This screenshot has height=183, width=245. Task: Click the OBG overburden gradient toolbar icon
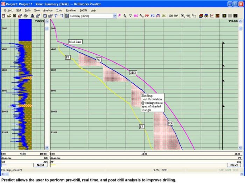pos(136,16)
